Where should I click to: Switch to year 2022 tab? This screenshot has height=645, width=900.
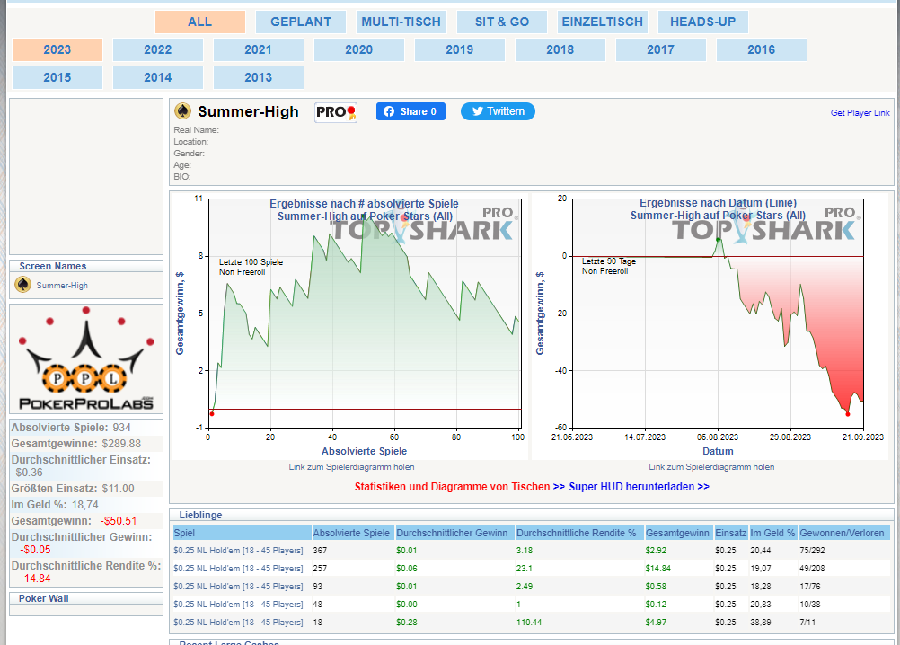[158, 50]
